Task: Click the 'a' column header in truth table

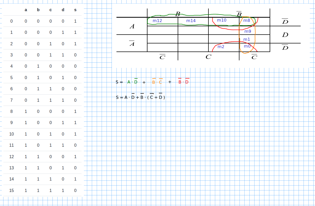Action: tap(26, 10)
